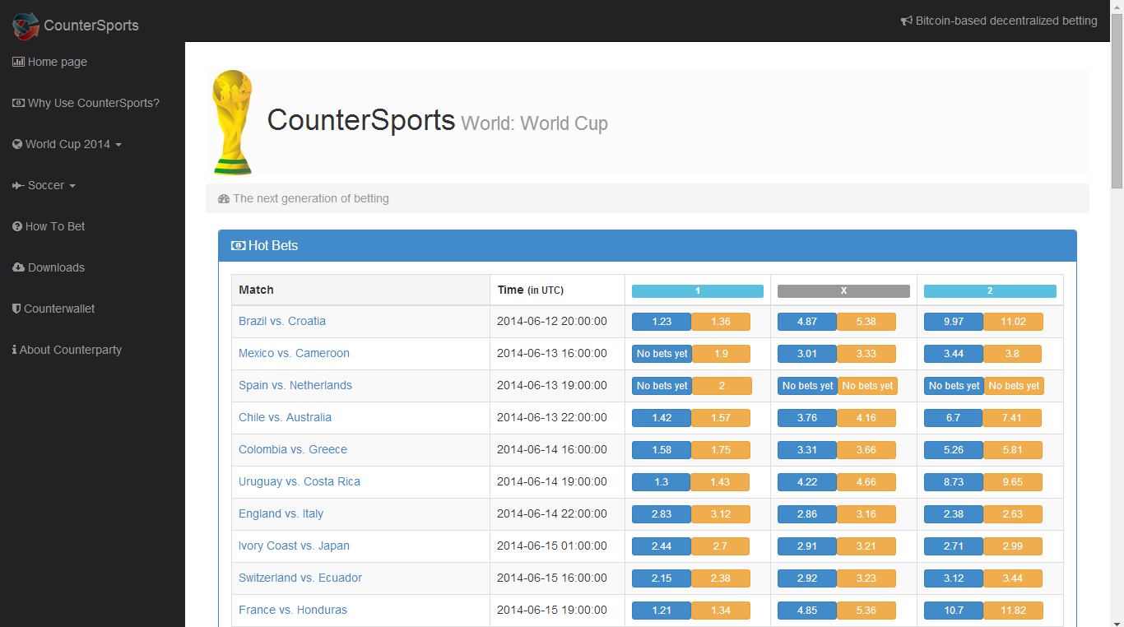Expand the World Cup 2014 dropdown caret

(118, 145)
